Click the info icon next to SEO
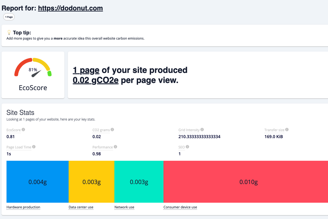Image resolution: width=328 pixels, height=219 pixels. coord(188,147)
